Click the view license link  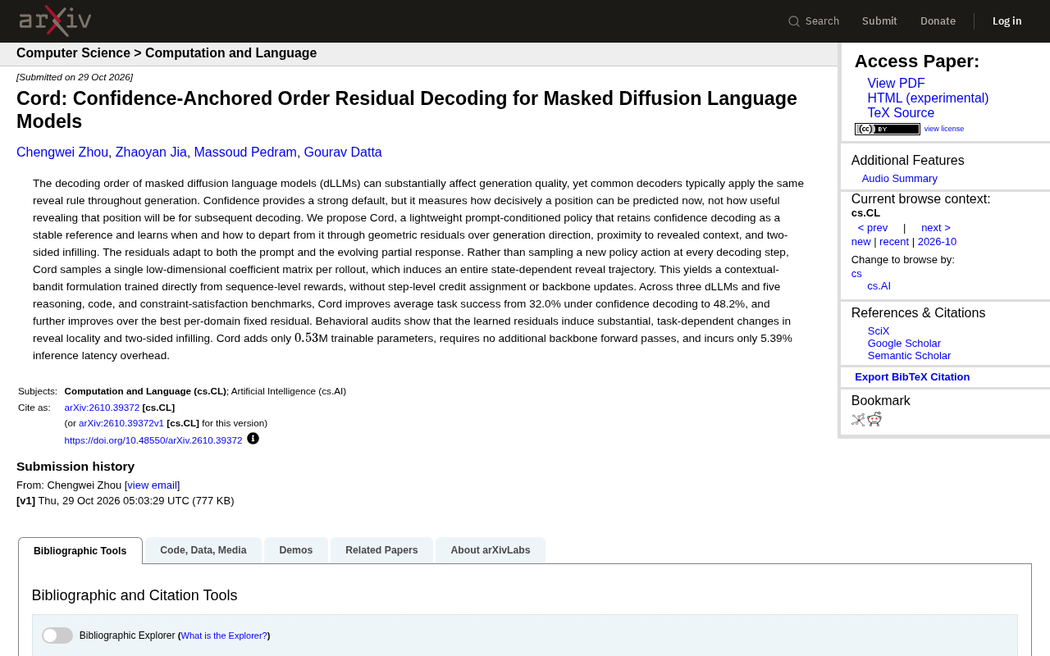tap(944, 129)
